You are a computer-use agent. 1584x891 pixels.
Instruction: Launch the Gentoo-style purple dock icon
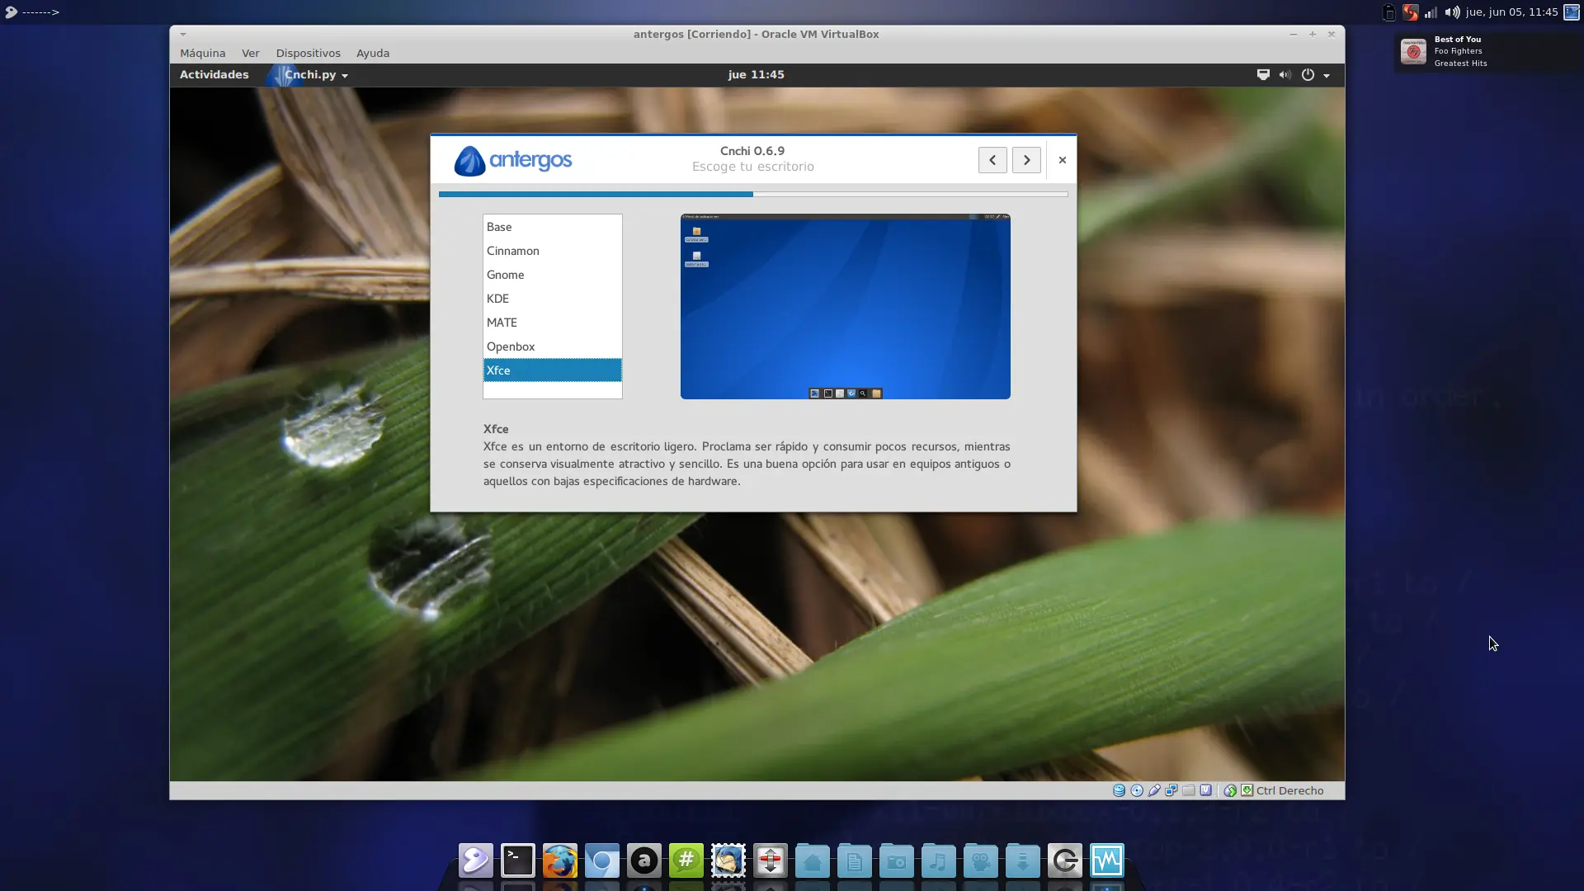(476, 860)
